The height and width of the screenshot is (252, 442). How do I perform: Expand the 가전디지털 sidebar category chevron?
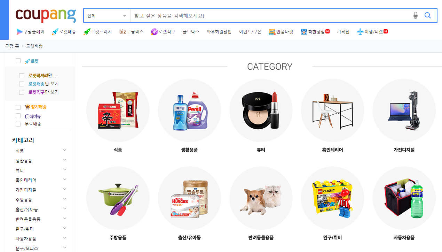coord(65,189)
